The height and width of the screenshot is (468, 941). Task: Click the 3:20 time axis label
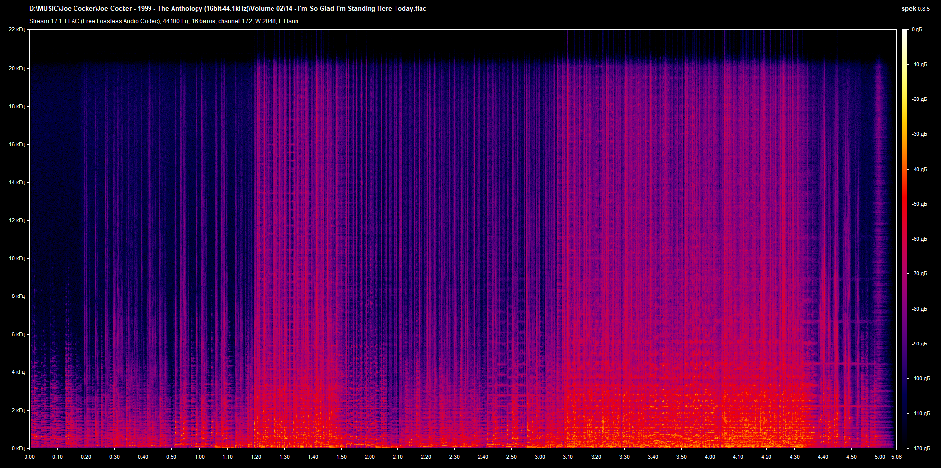click(596, 457)
